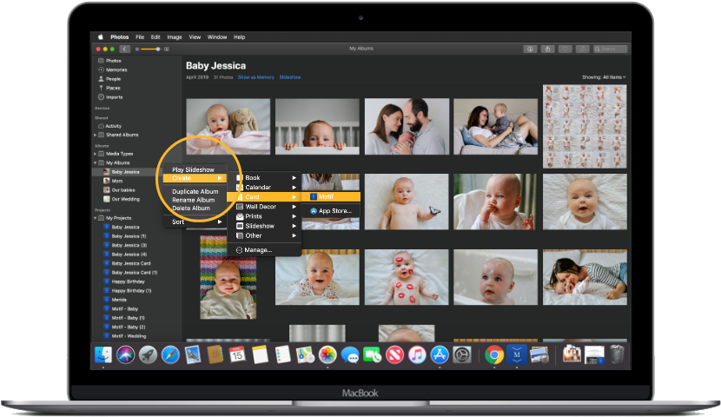Open the Motif app icon in Dock
721x417 pixels.
(517, 355)
